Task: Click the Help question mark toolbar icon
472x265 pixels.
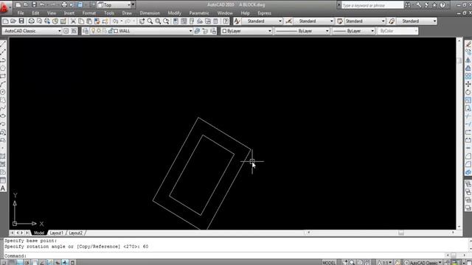Action: [226, 21]
